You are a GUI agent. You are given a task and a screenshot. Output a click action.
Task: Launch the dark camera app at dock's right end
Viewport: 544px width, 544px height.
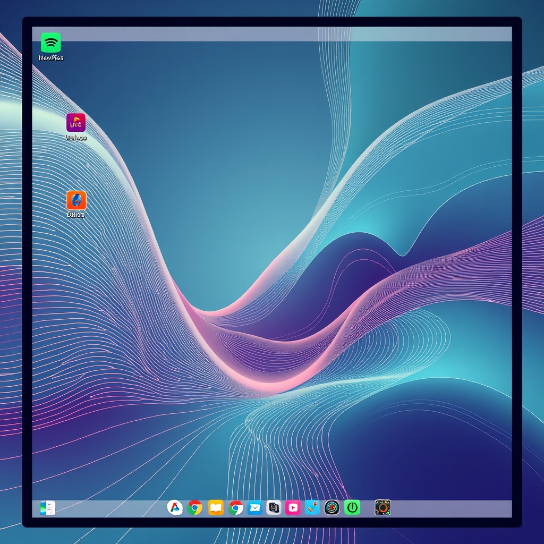tap(383, 508)
